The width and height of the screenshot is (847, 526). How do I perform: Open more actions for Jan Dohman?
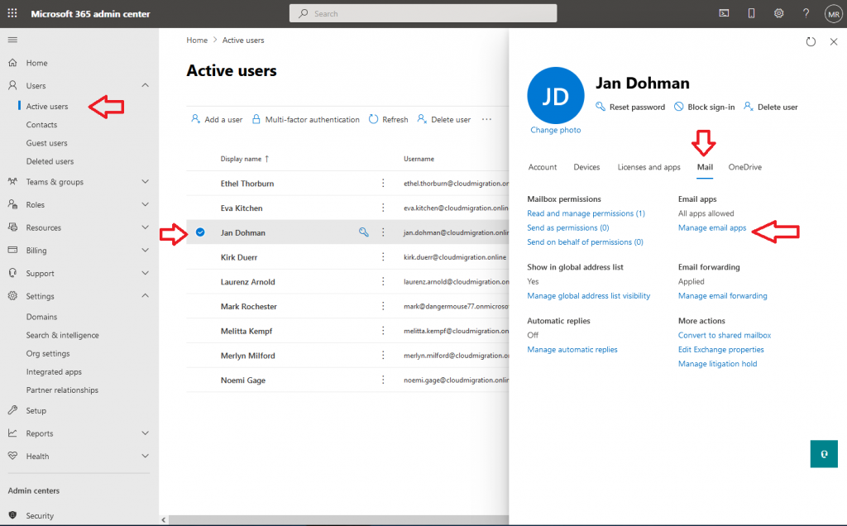(x=383, y=232)
